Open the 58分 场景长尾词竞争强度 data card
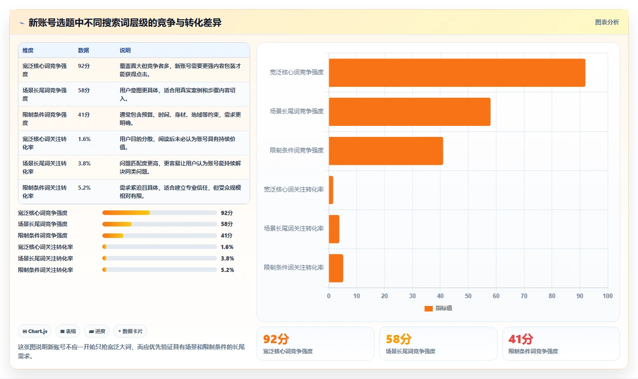The width and height of the screenshot is (638, 379). [438, 344]
